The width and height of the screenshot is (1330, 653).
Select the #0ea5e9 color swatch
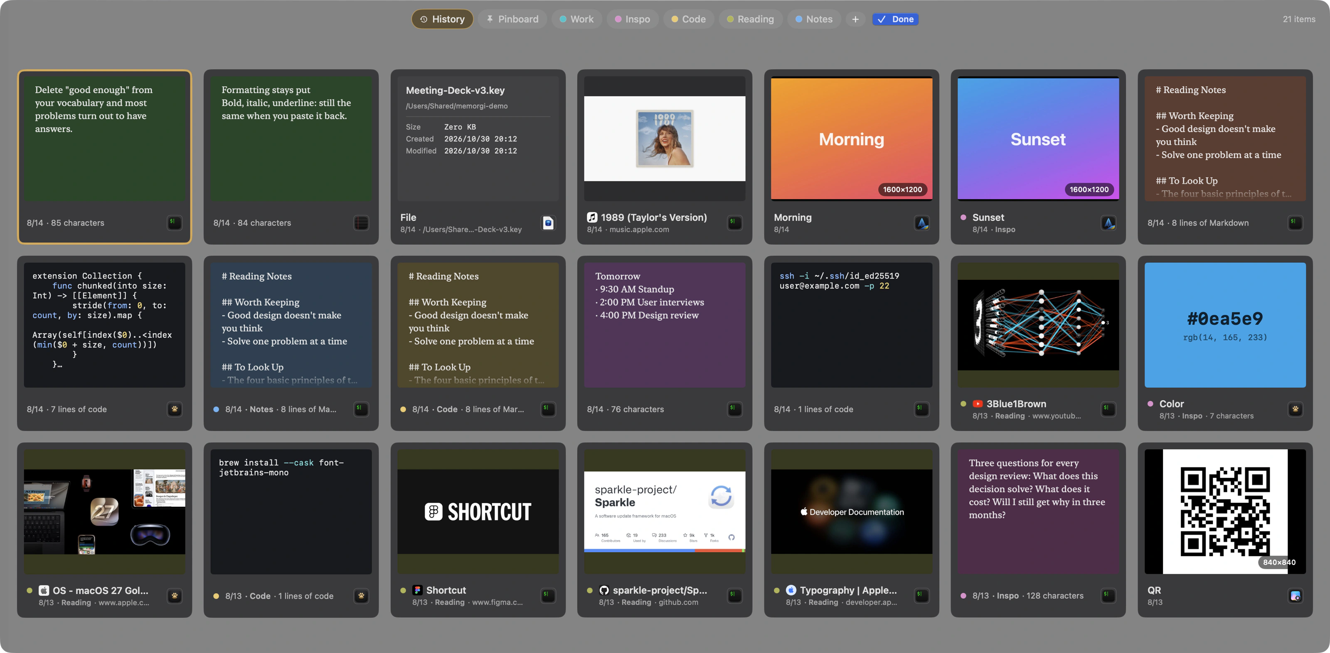pyautogui.click(x=1225, y=325)
